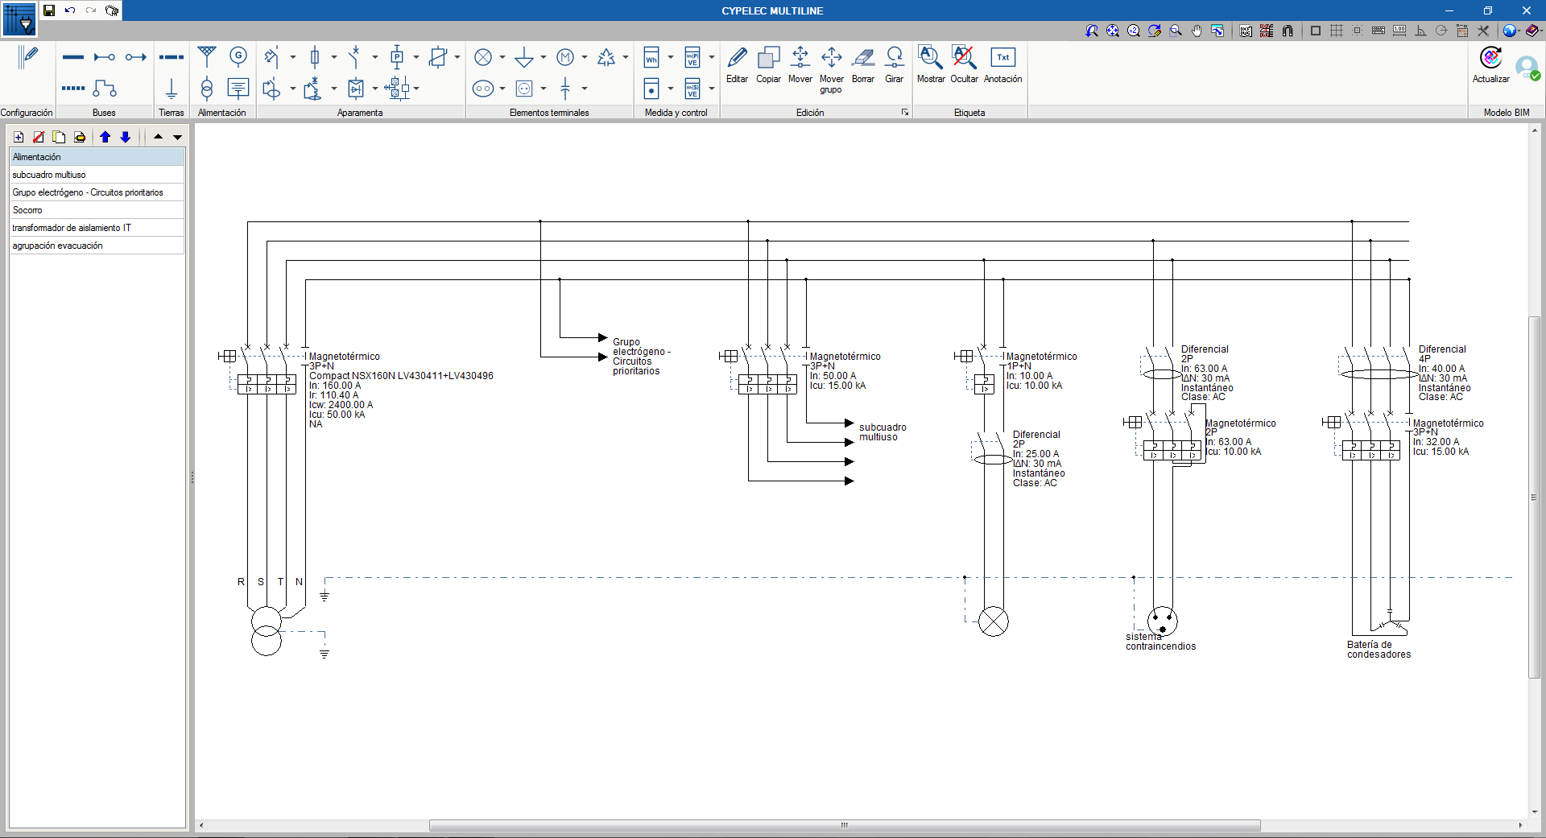Click the earth ground symbol in Tierras
This screenshot has width=1546, height=838.
coord(171,88)
